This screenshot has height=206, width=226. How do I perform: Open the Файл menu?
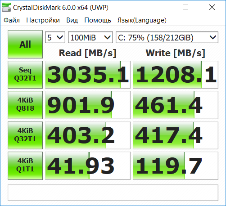pyautogui.click(x=12, y=20)
